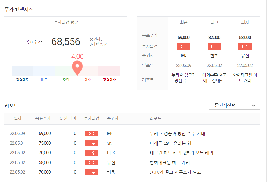Click the 58,000 value under 최저

click(x=245, y=38)
